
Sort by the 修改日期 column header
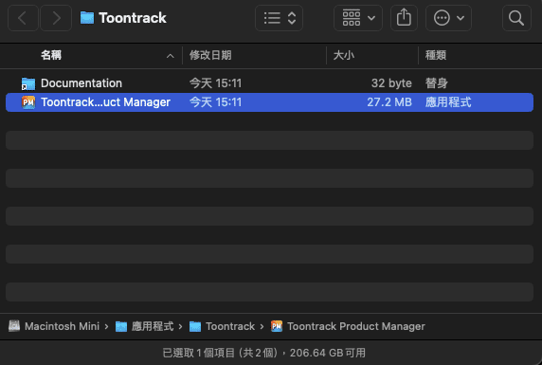210,55
